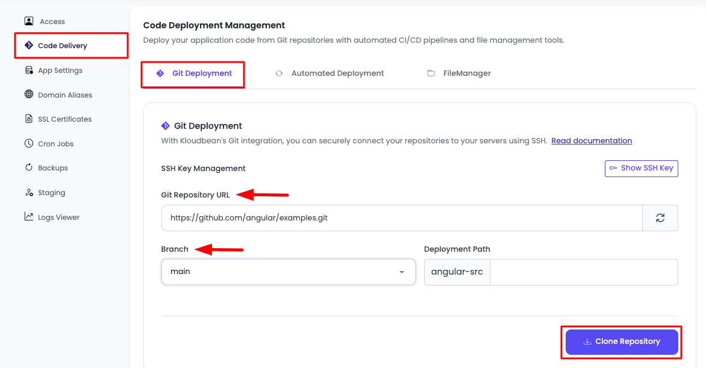Click the refresh icon beside the repository URL

pyautogui.click(x=660, y=217)
